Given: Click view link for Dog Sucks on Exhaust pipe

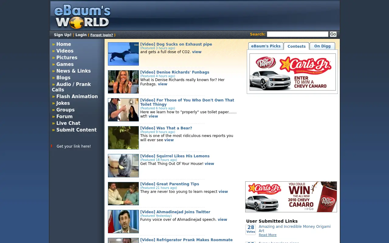Looking at the screenshot, I should [x=197, y=52].
